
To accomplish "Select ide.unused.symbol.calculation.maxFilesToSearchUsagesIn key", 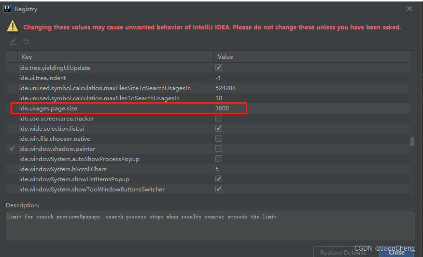I will (99, 98).
